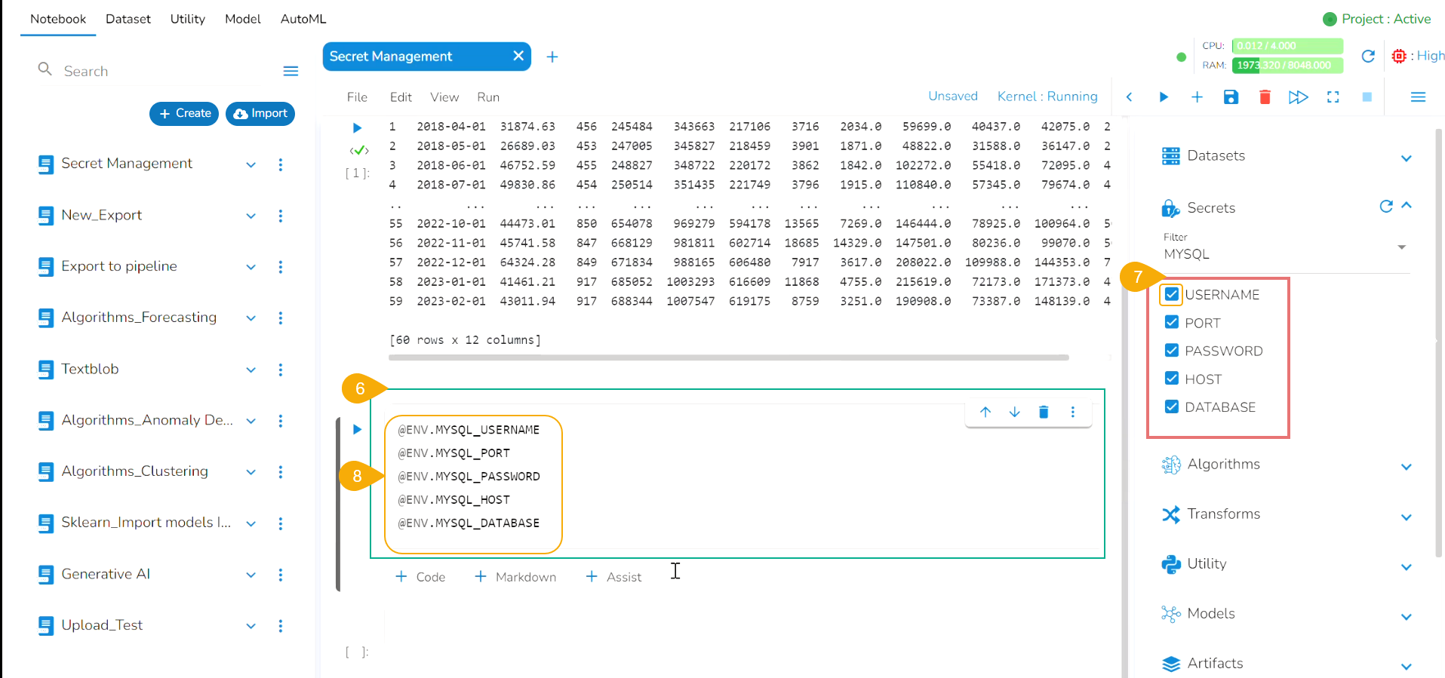Click the Create button
This screenshot has width=1445, height=678.
(184, 113)
